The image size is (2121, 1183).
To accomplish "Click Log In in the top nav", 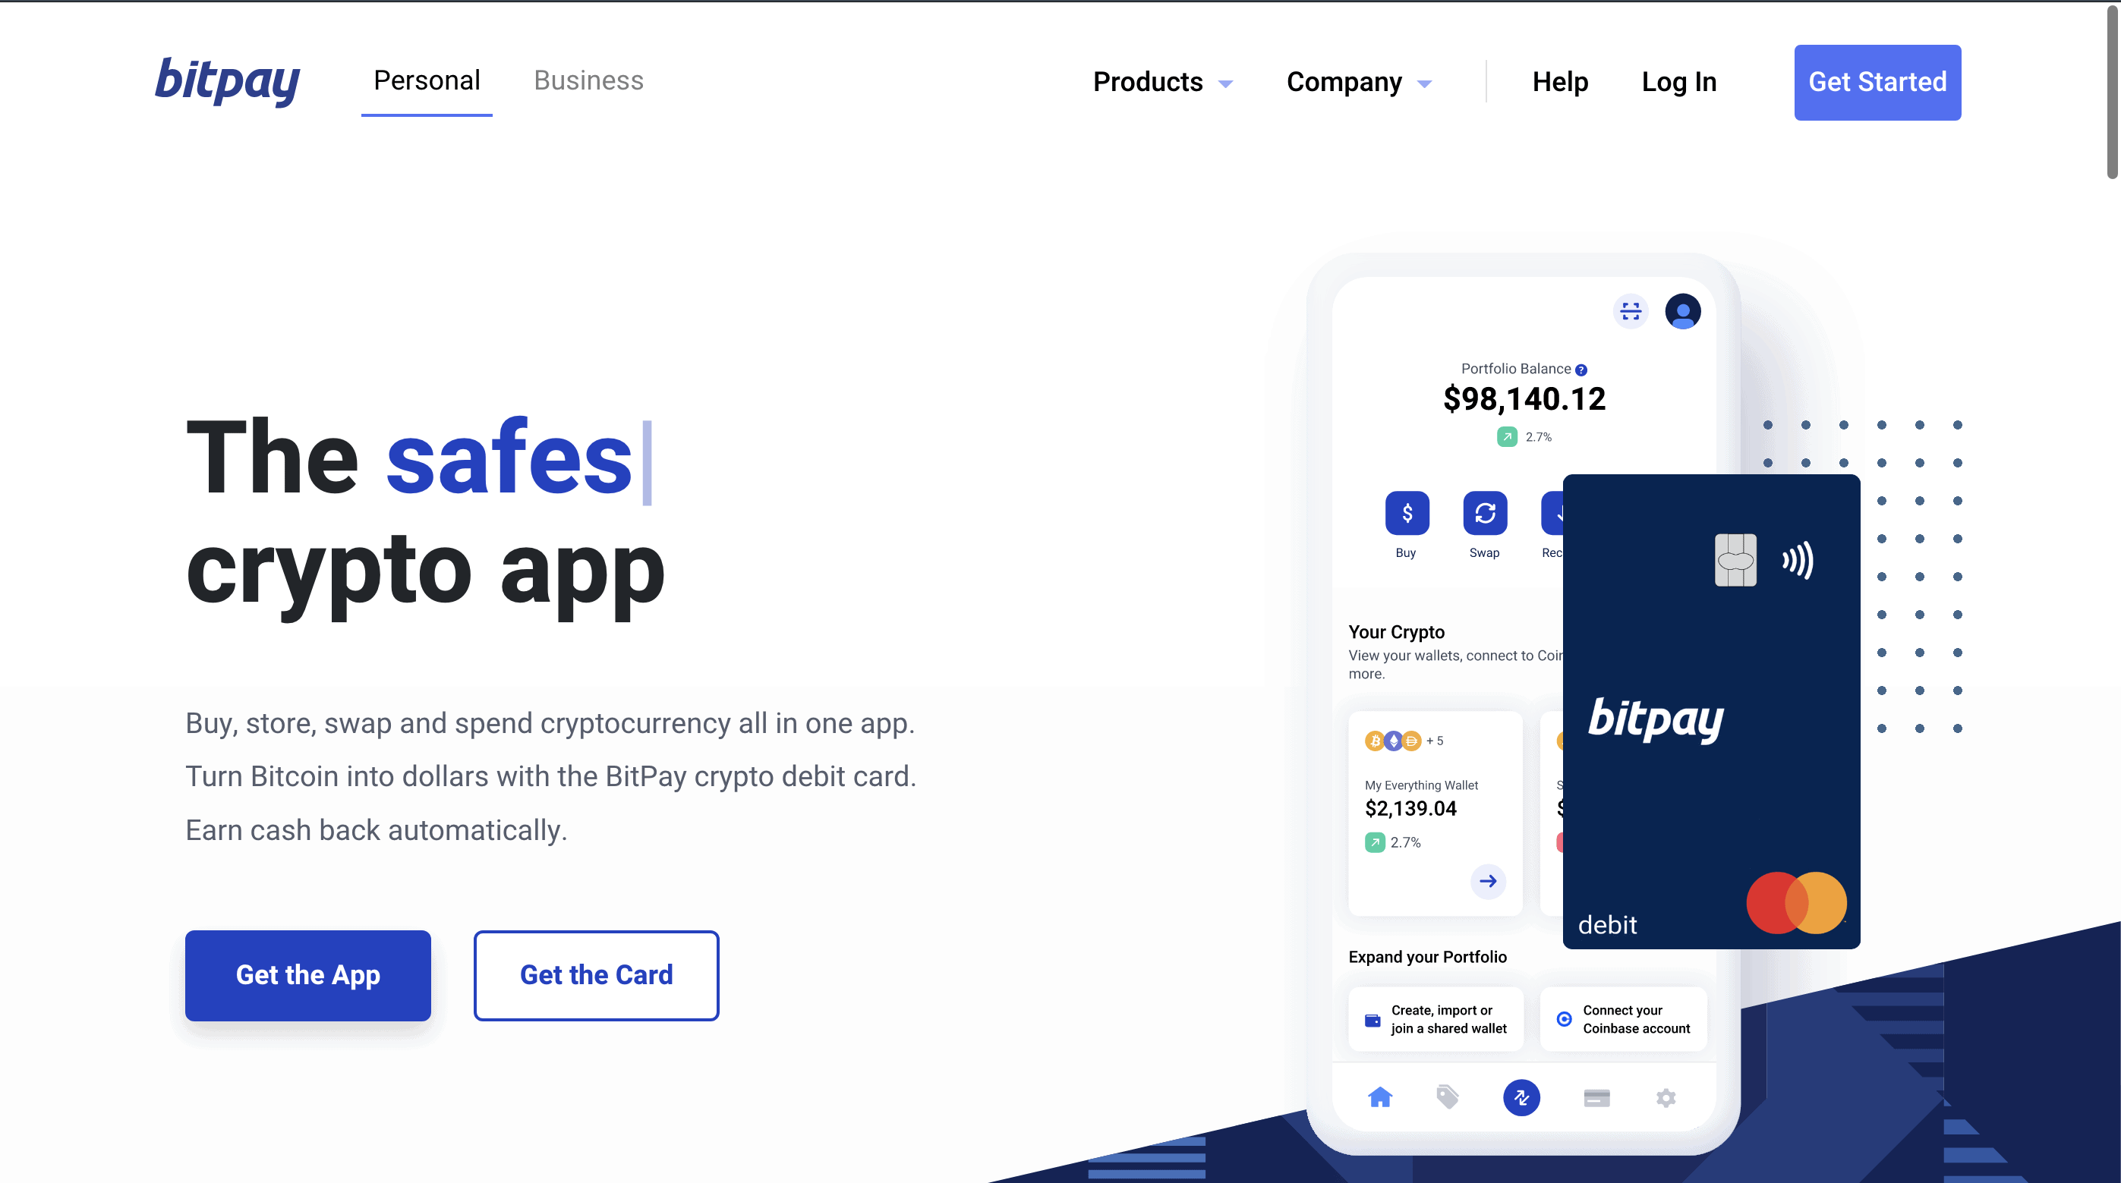I will (x=1678, y=82).
